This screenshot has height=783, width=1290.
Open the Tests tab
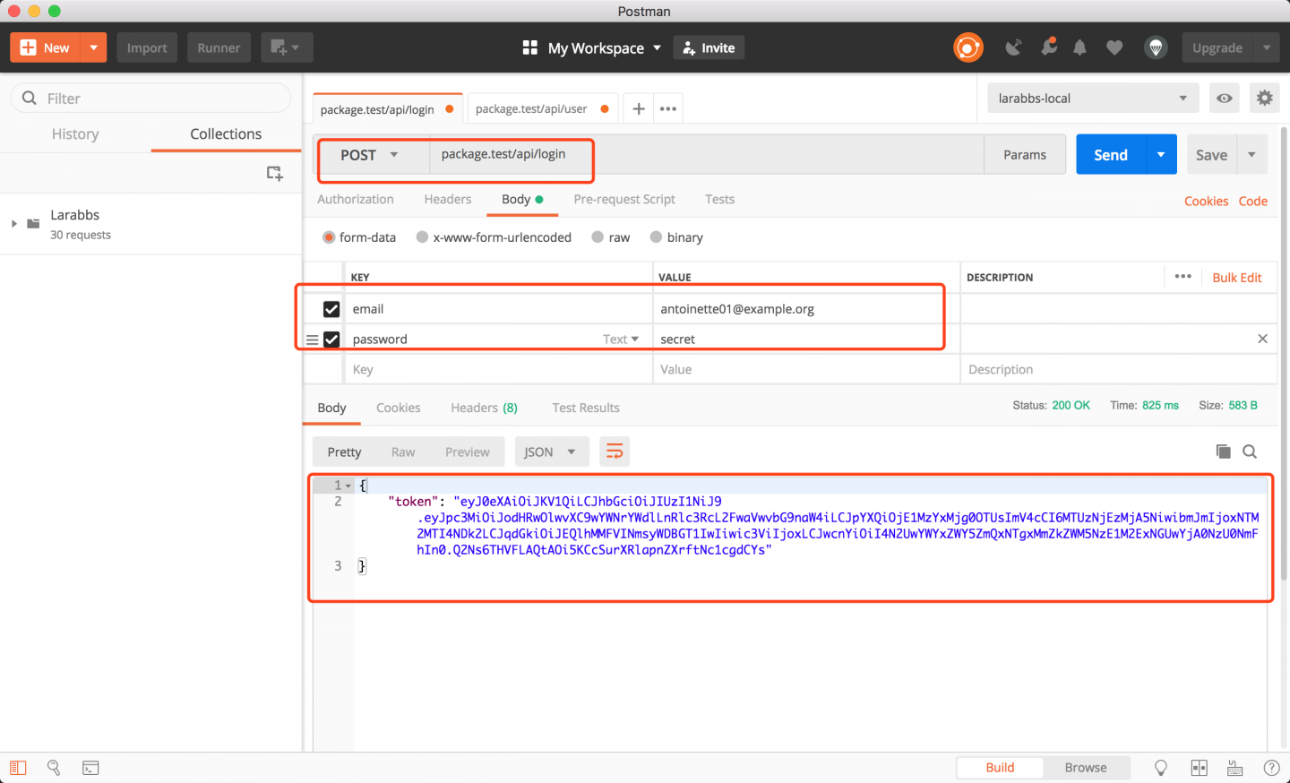[719, 199]
